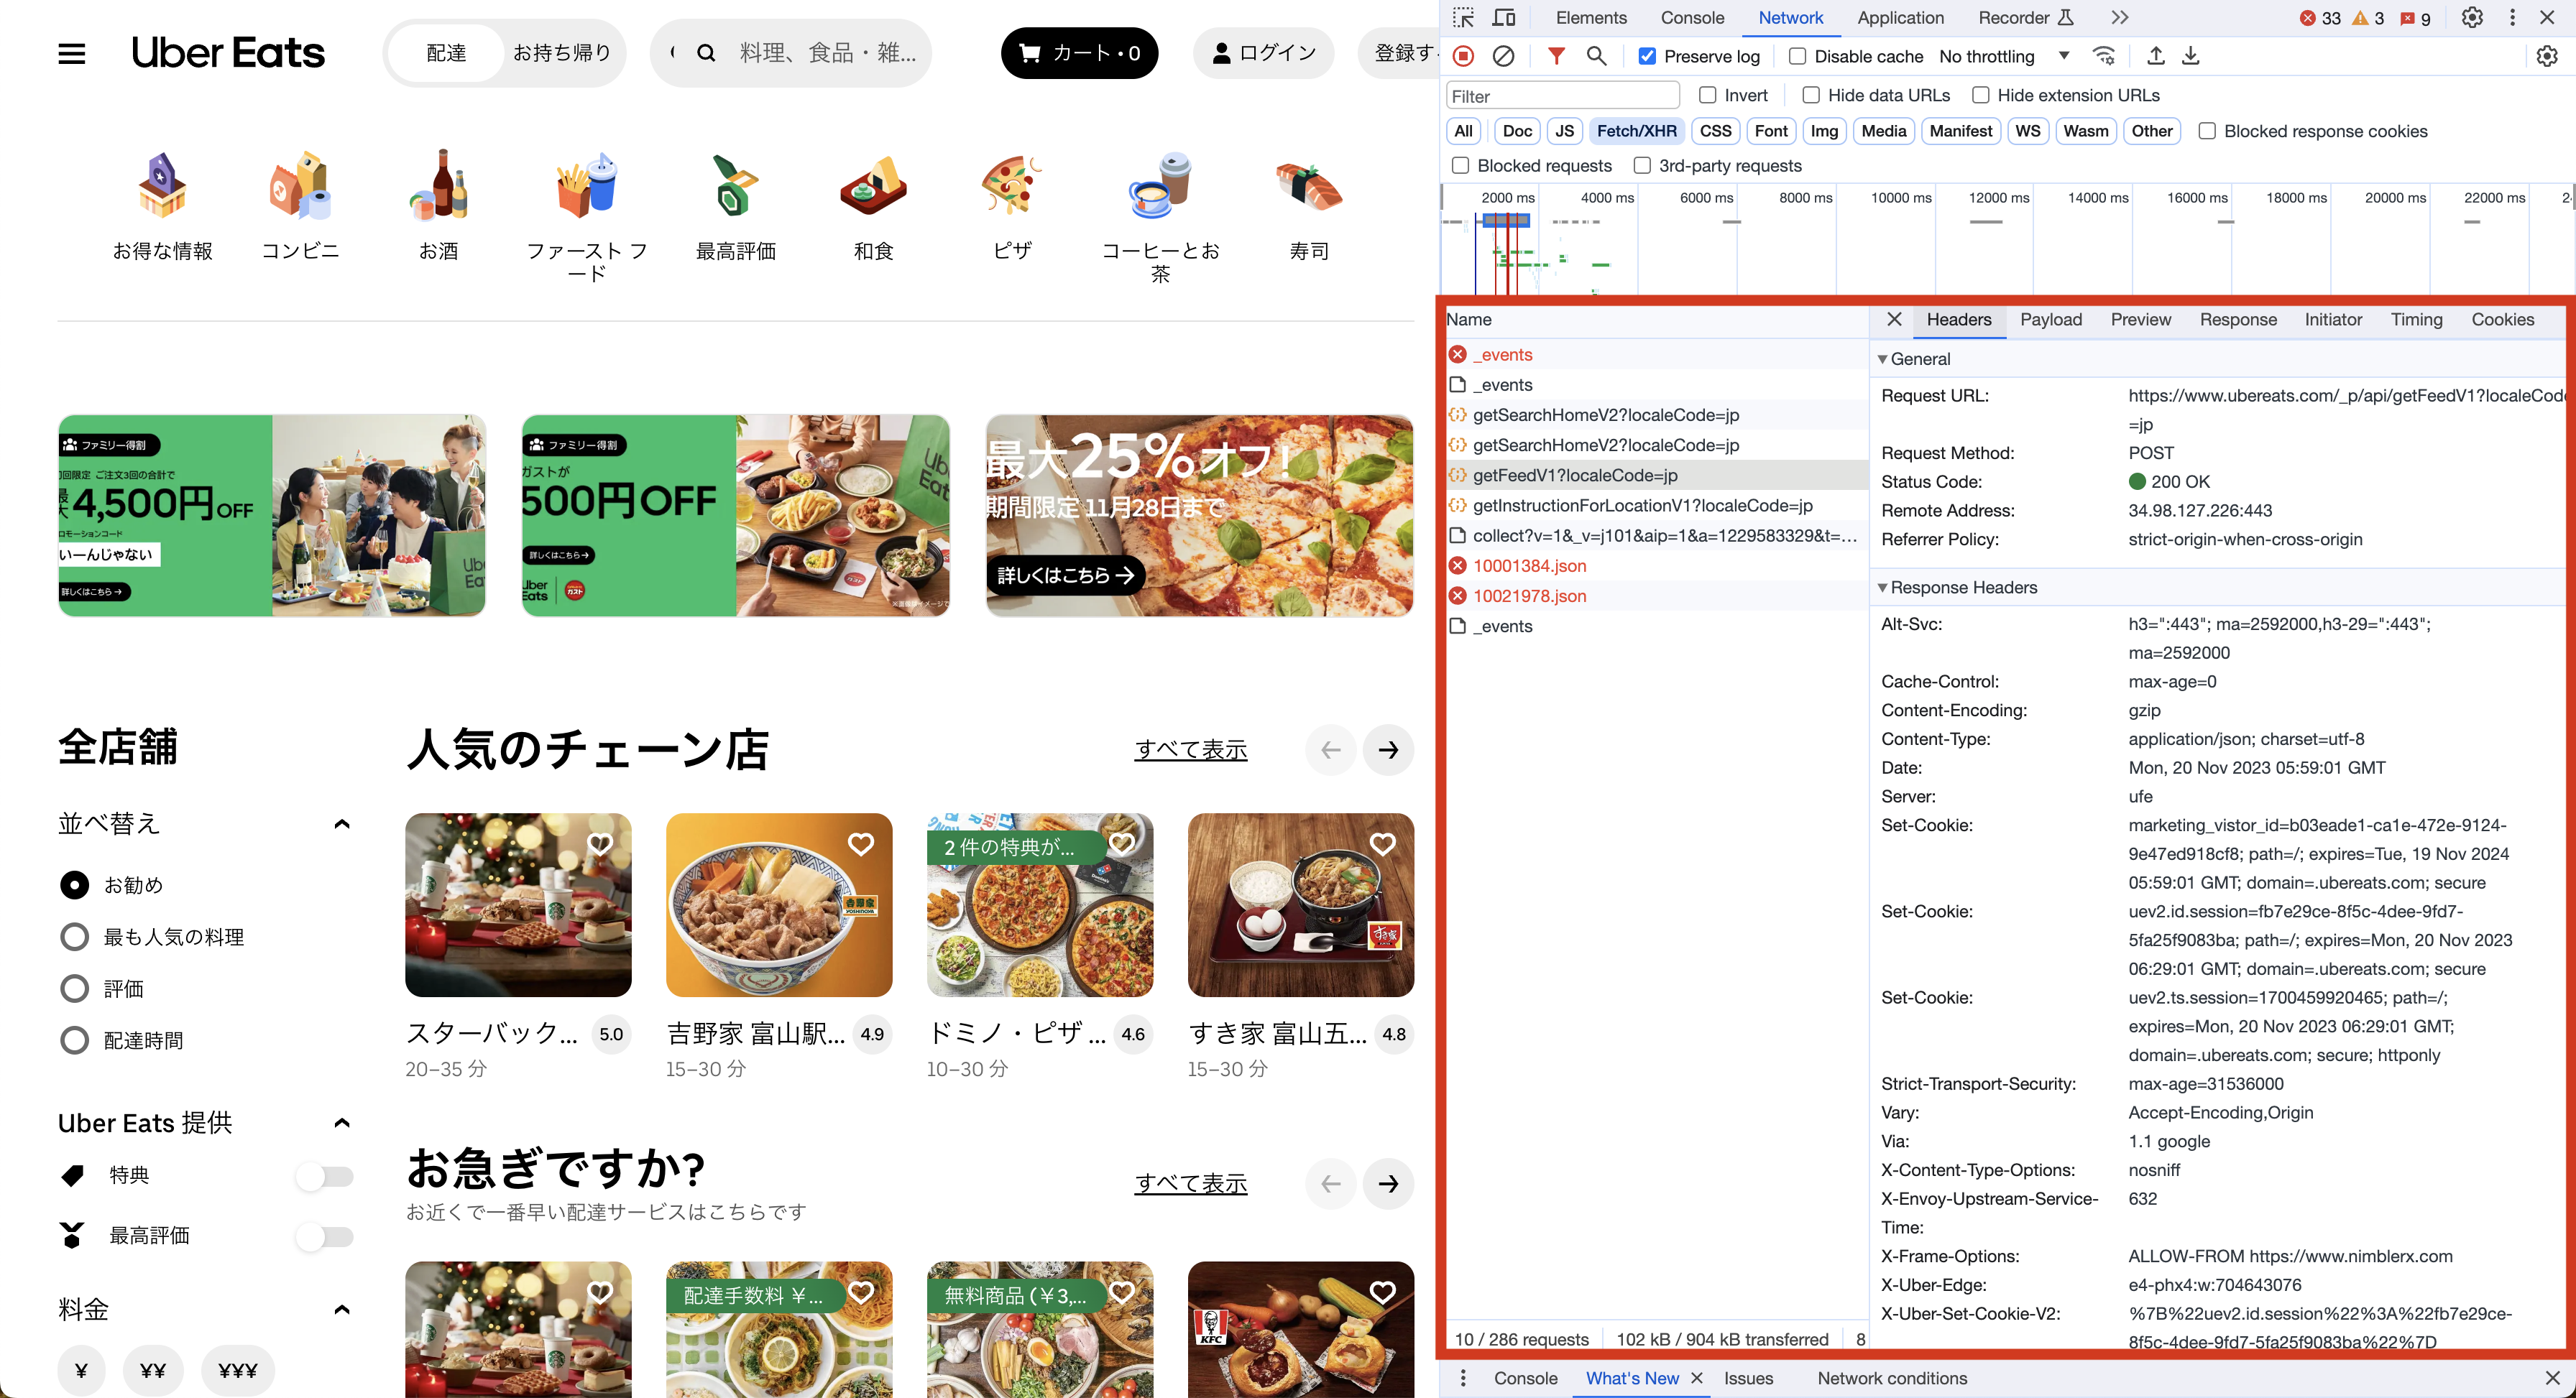Click the export HAR download icon
The image size is (2576, 1398).
[x=2190, y=56]
